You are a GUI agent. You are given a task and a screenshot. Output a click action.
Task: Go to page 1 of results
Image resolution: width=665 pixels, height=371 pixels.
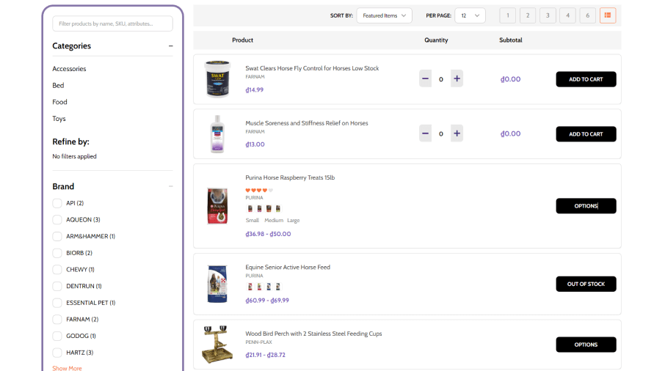click(508, 15)
